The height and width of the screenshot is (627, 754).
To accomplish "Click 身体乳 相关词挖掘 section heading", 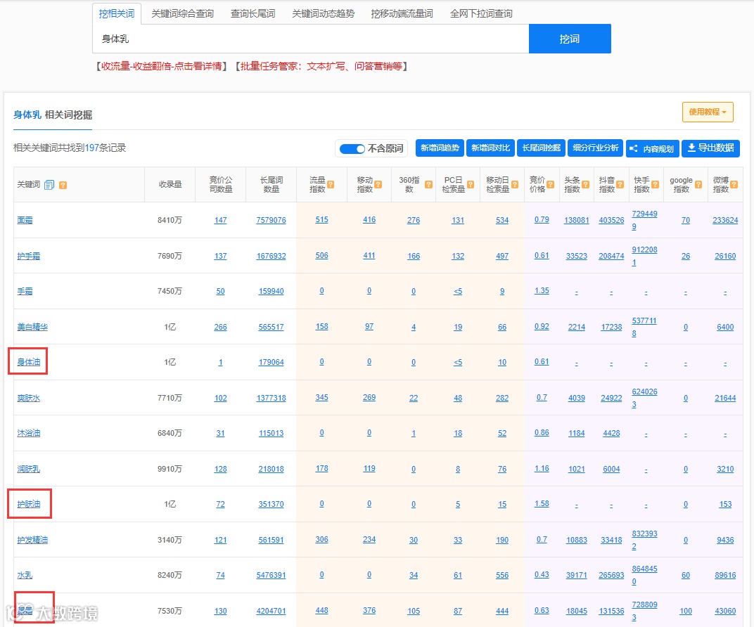I will coord(53,115).
